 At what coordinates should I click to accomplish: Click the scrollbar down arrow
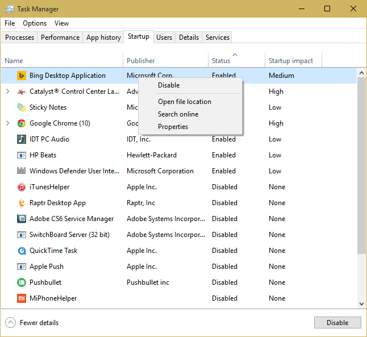pos(362,304)
